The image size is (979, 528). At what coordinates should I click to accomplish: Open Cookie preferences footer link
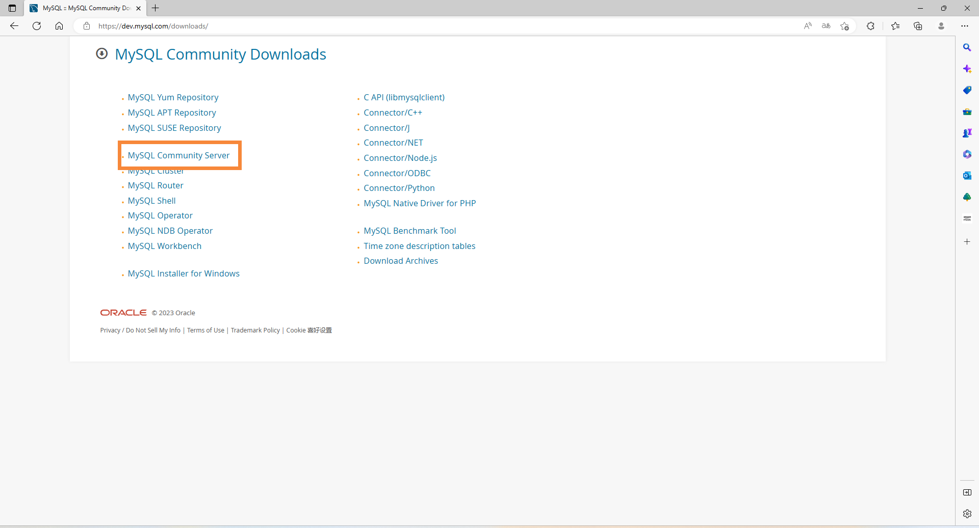pos(309,330)
